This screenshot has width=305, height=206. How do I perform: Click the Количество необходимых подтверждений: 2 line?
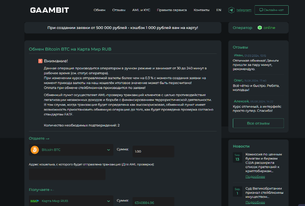point(82,125)
